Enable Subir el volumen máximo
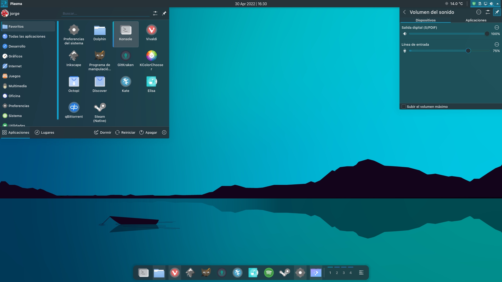The image size is (502, 282). [404, 107]
